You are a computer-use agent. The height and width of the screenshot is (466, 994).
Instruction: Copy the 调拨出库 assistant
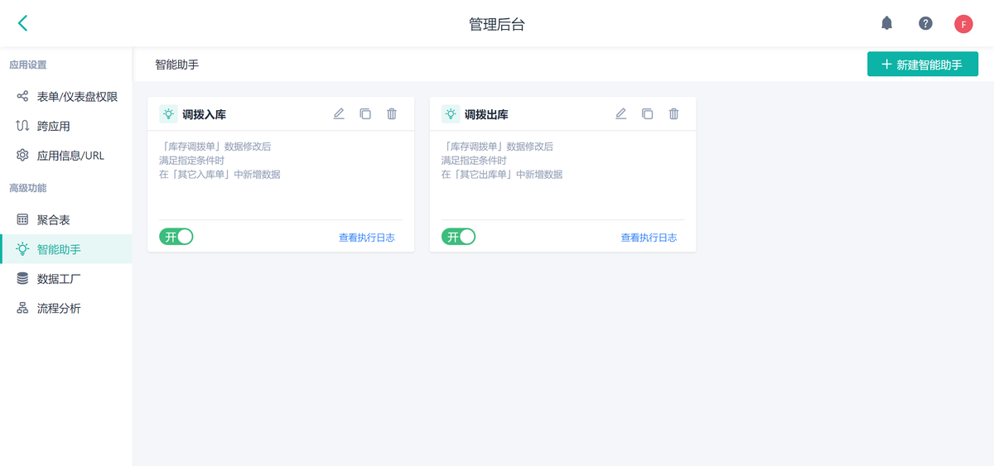[648, 114]
